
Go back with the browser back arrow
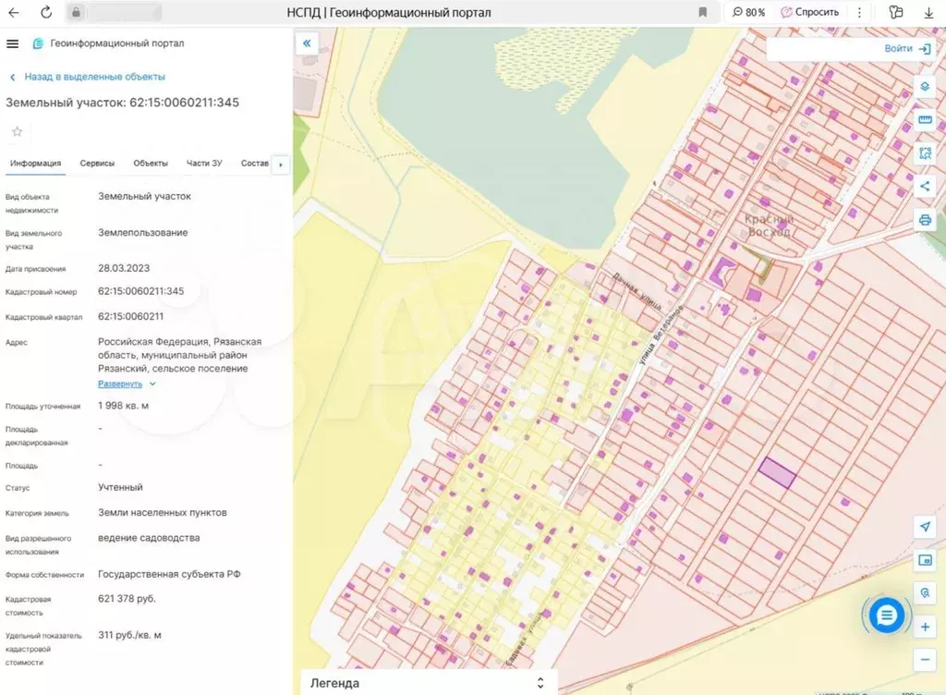point(13,12)
